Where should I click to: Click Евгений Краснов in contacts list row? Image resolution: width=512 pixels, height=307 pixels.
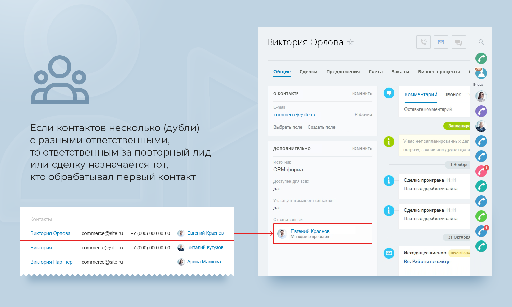tap(205, 233)
